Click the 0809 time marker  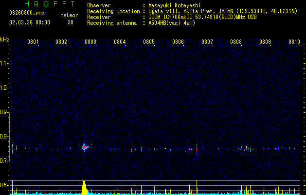tap(265, 42)
